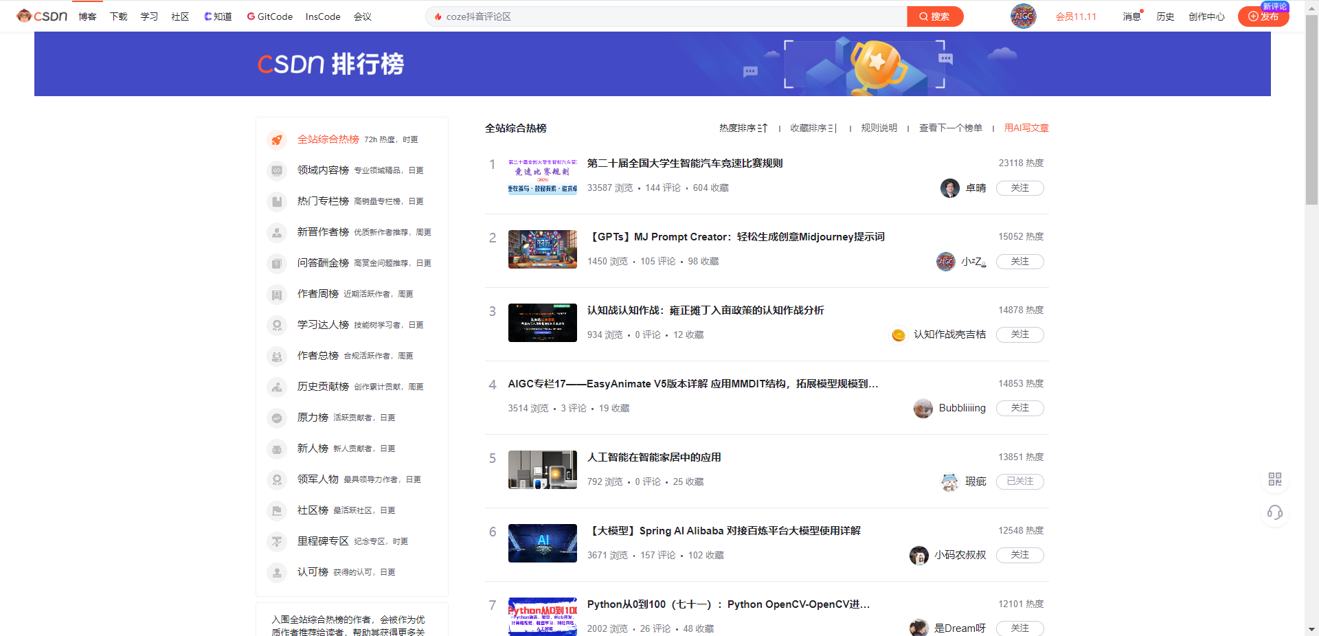Click the QR code icon on right sidebar
Image resolution: width=1319 pixels, height=636 pixels.
click(1275, 479)
